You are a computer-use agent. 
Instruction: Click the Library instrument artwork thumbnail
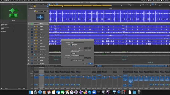[x=14, y=12]
